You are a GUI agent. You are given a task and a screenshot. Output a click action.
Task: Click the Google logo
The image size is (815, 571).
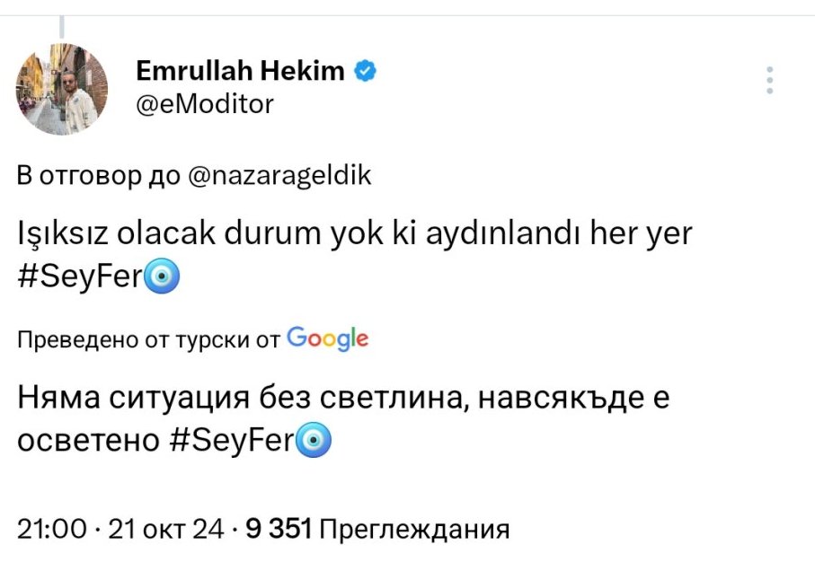tap(327, 338)
